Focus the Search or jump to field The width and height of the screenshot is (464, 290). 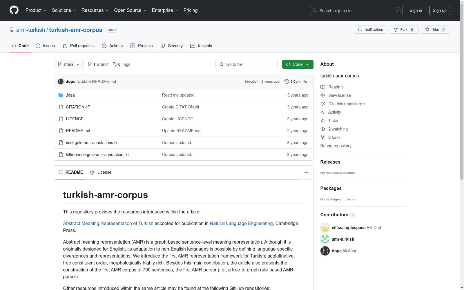click(x=356, y=10)
